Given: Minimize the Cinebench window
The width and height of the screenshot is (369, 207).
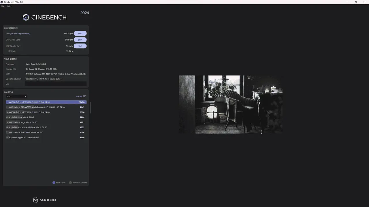Looking at the screenshot, I should click(x=347, y=2).
